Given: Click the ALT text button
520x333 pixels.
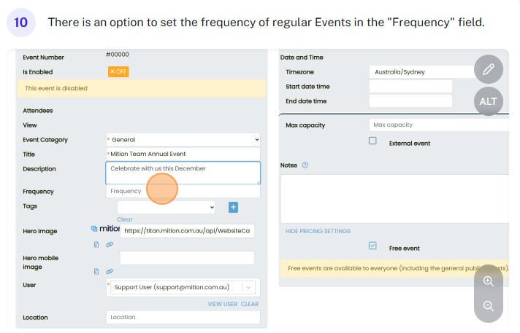Looking at the screenshot, I should tap(488, 101).
